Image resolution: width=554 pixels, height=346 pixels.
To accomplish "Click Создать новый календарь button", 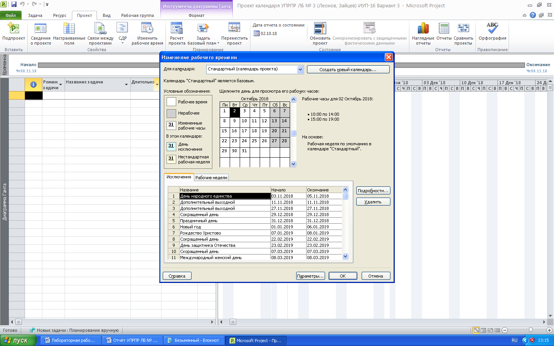I will (348, 70).
